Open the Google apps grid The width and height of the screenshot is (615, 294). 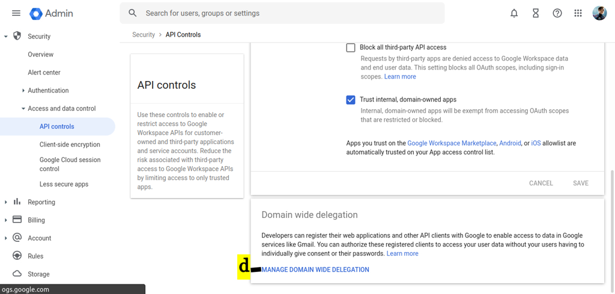coord(578,13)
